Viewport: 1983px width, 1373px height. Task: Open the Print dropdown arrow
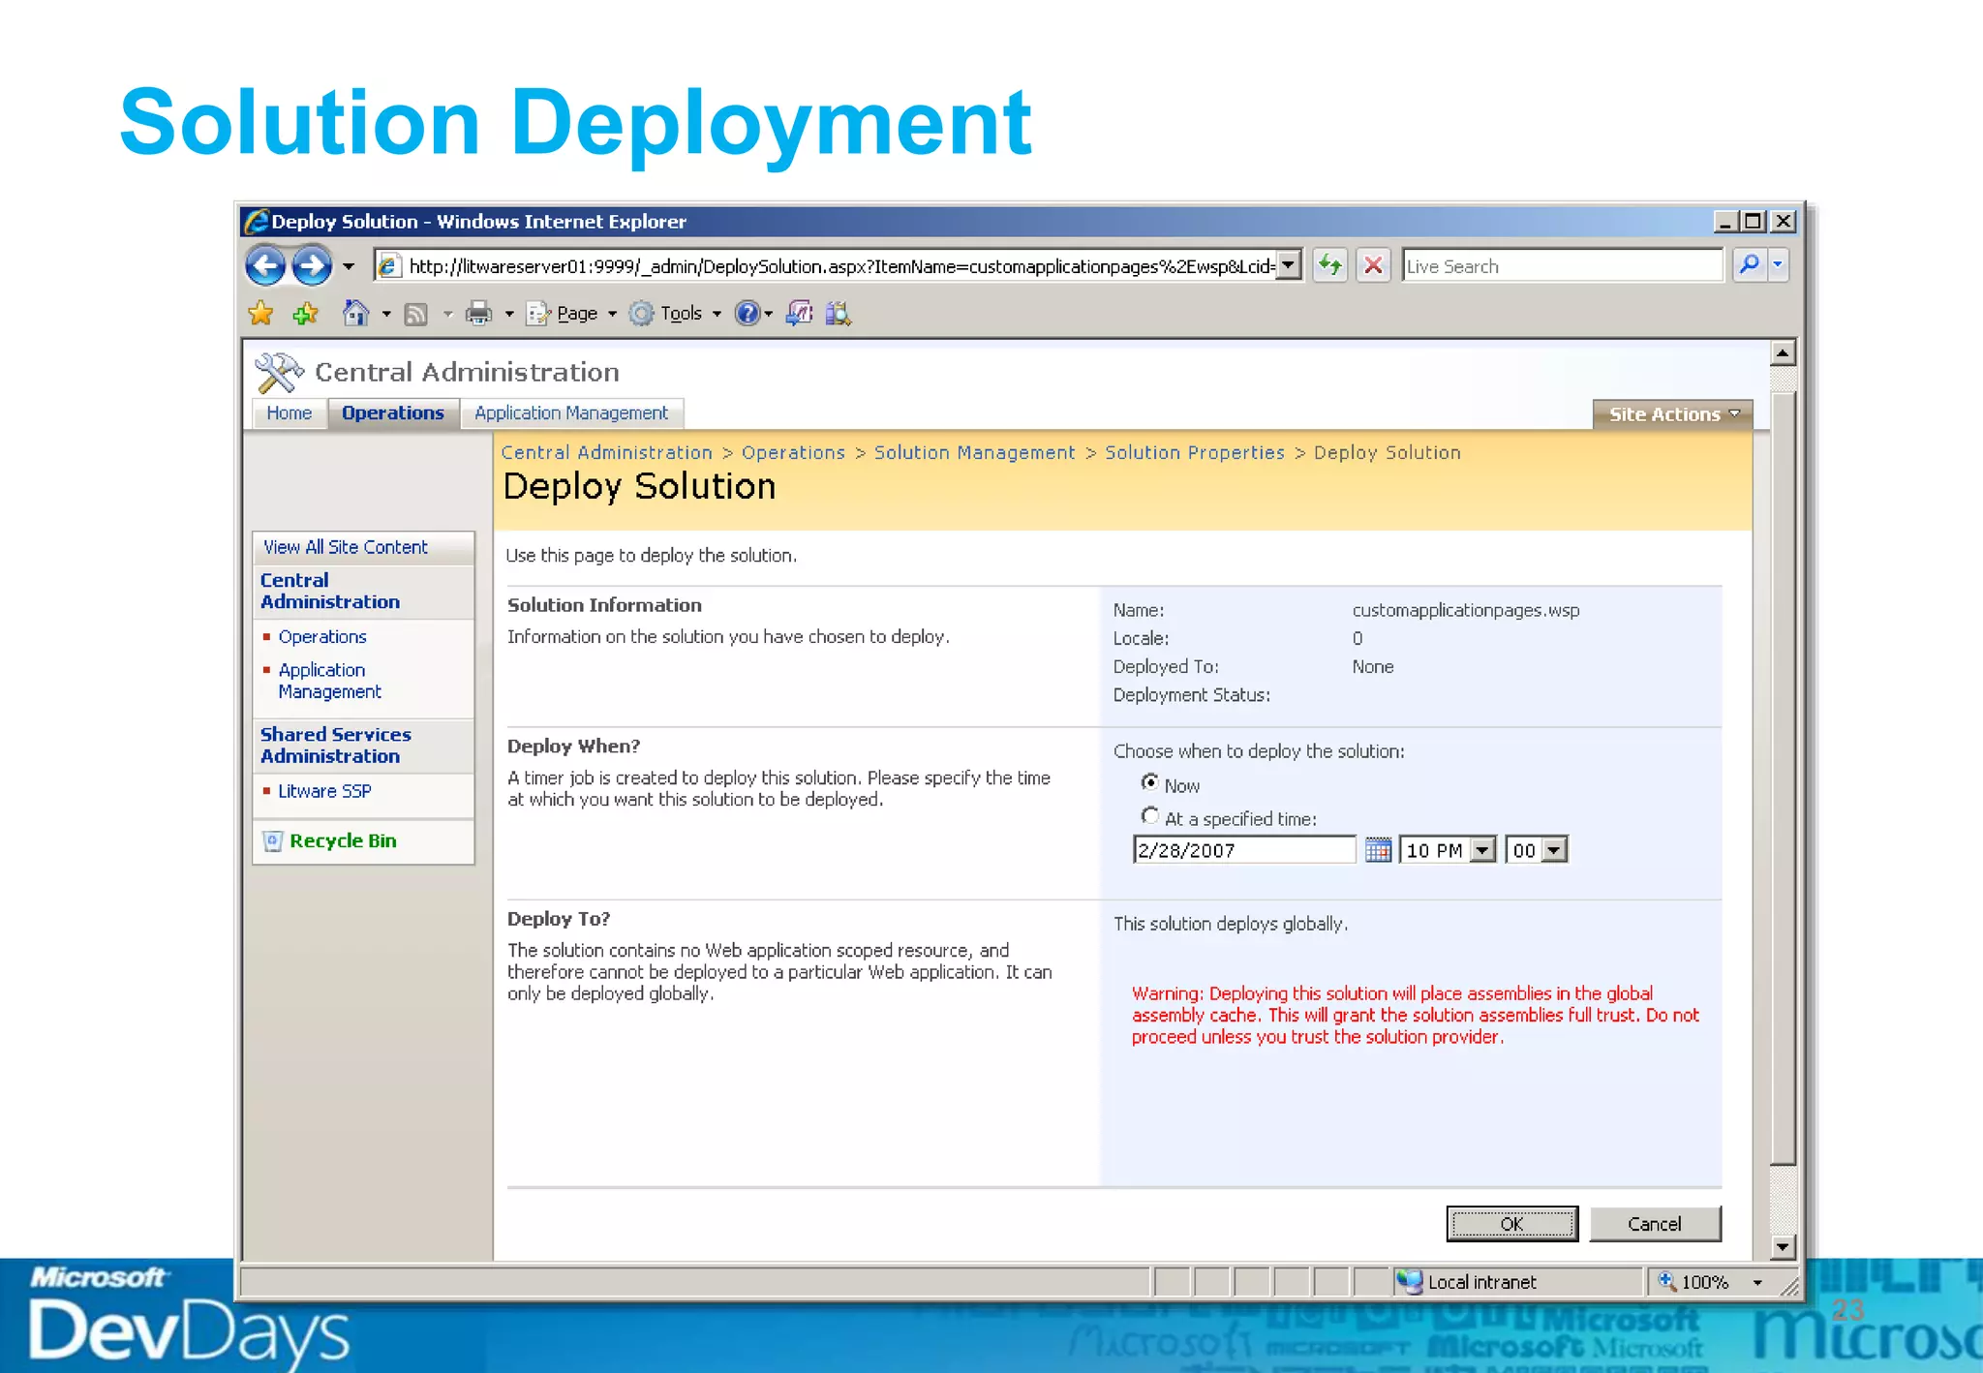pos(509,314)
